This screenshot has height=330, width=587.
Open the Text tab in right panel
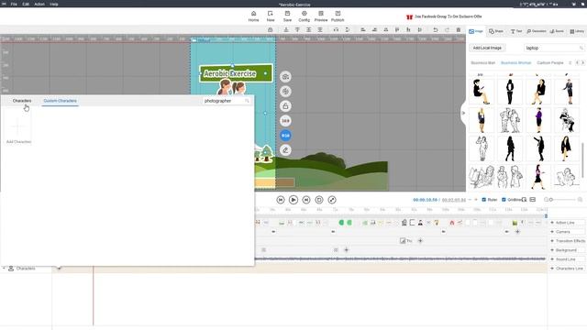pos(516,31)
